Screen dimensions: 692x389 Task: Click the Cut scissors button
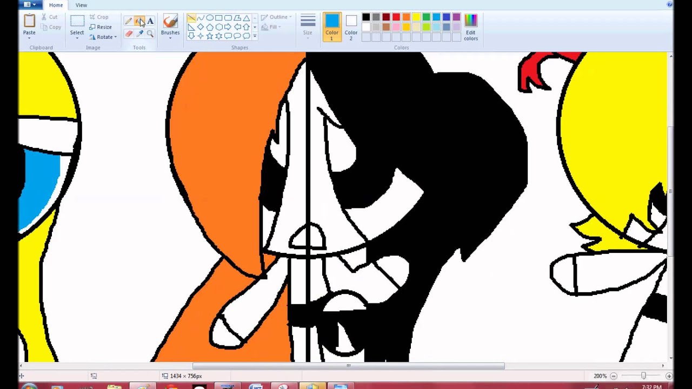(50, 17)
